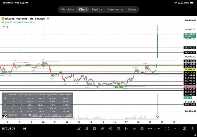The image size is (197, 137).
Task: Select the 68,491.17 current price label
Action: [190, 35]
